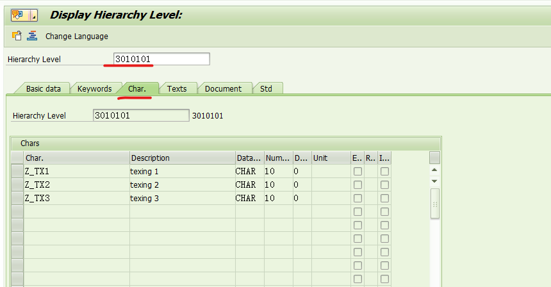
Task: Click the CHAR data type cell for Z_TX3
Action: [249, 198]
